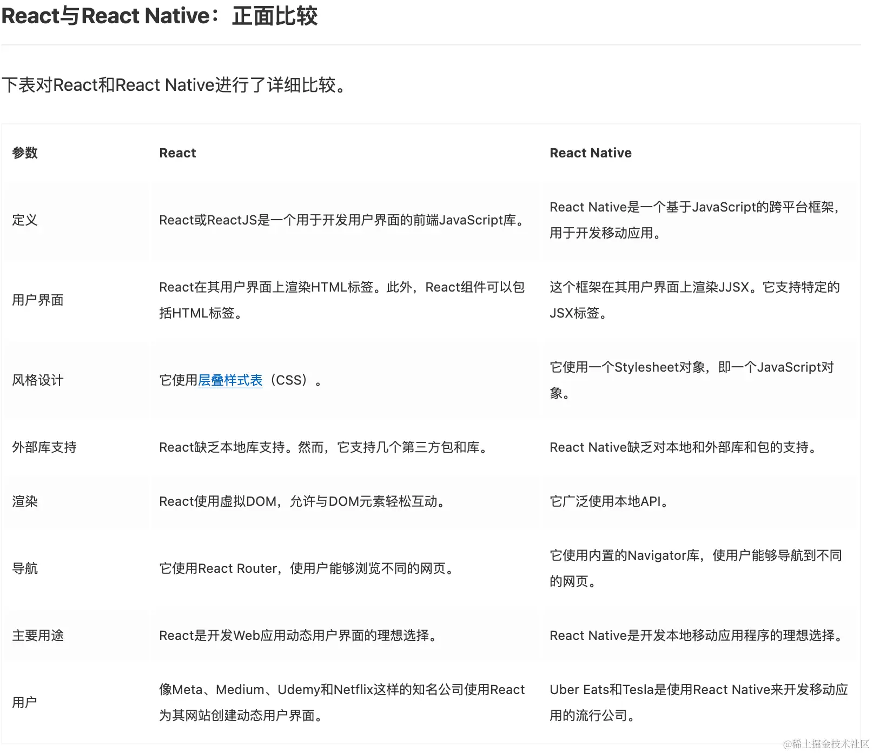This screenshot has width=873, height=753.
Task: Select the React Native column header
Action: 591,153
